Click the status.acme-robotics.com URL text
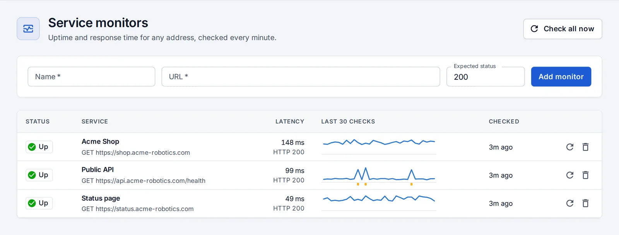 (x=145, y=209)
